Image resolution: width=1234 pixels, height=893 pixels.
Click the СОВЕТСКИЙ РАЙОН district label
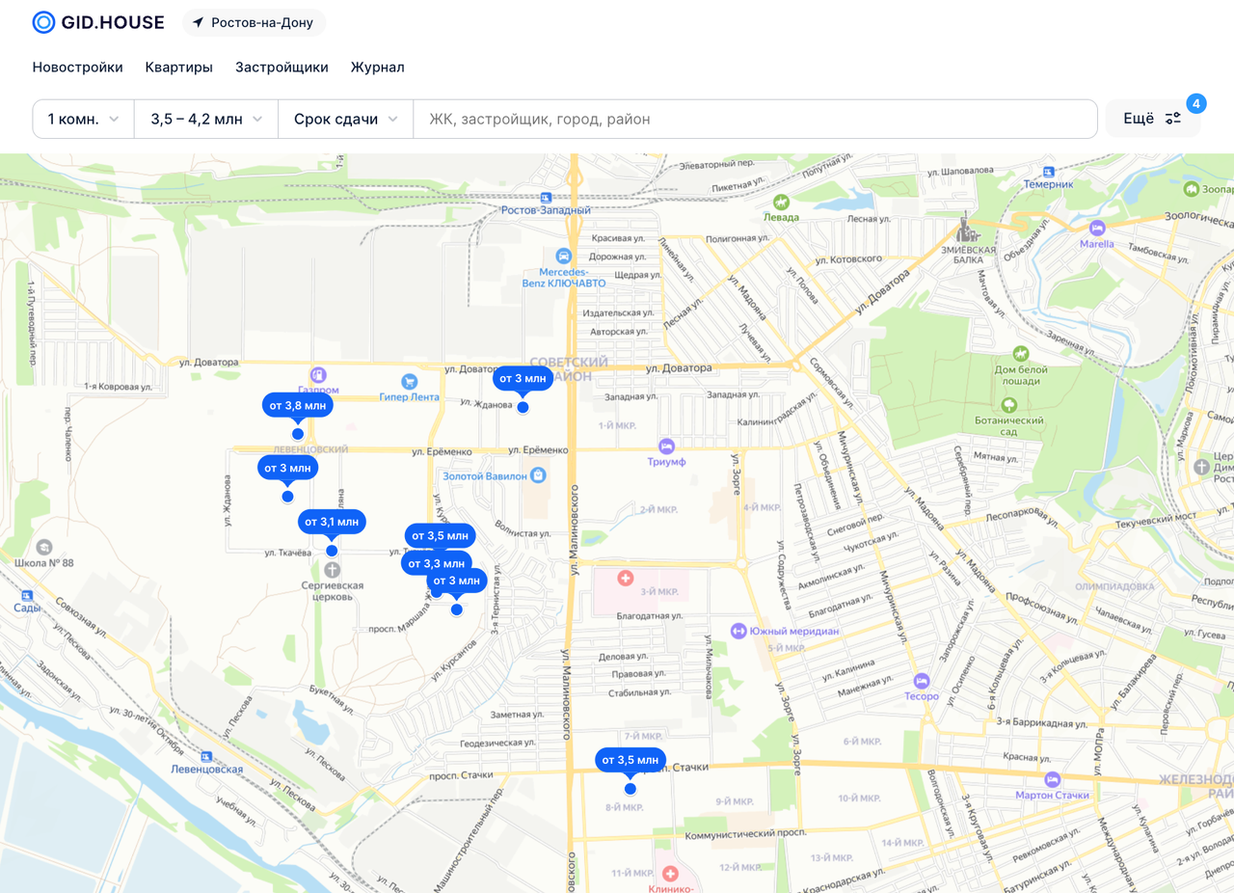click(x=570, y=369)
